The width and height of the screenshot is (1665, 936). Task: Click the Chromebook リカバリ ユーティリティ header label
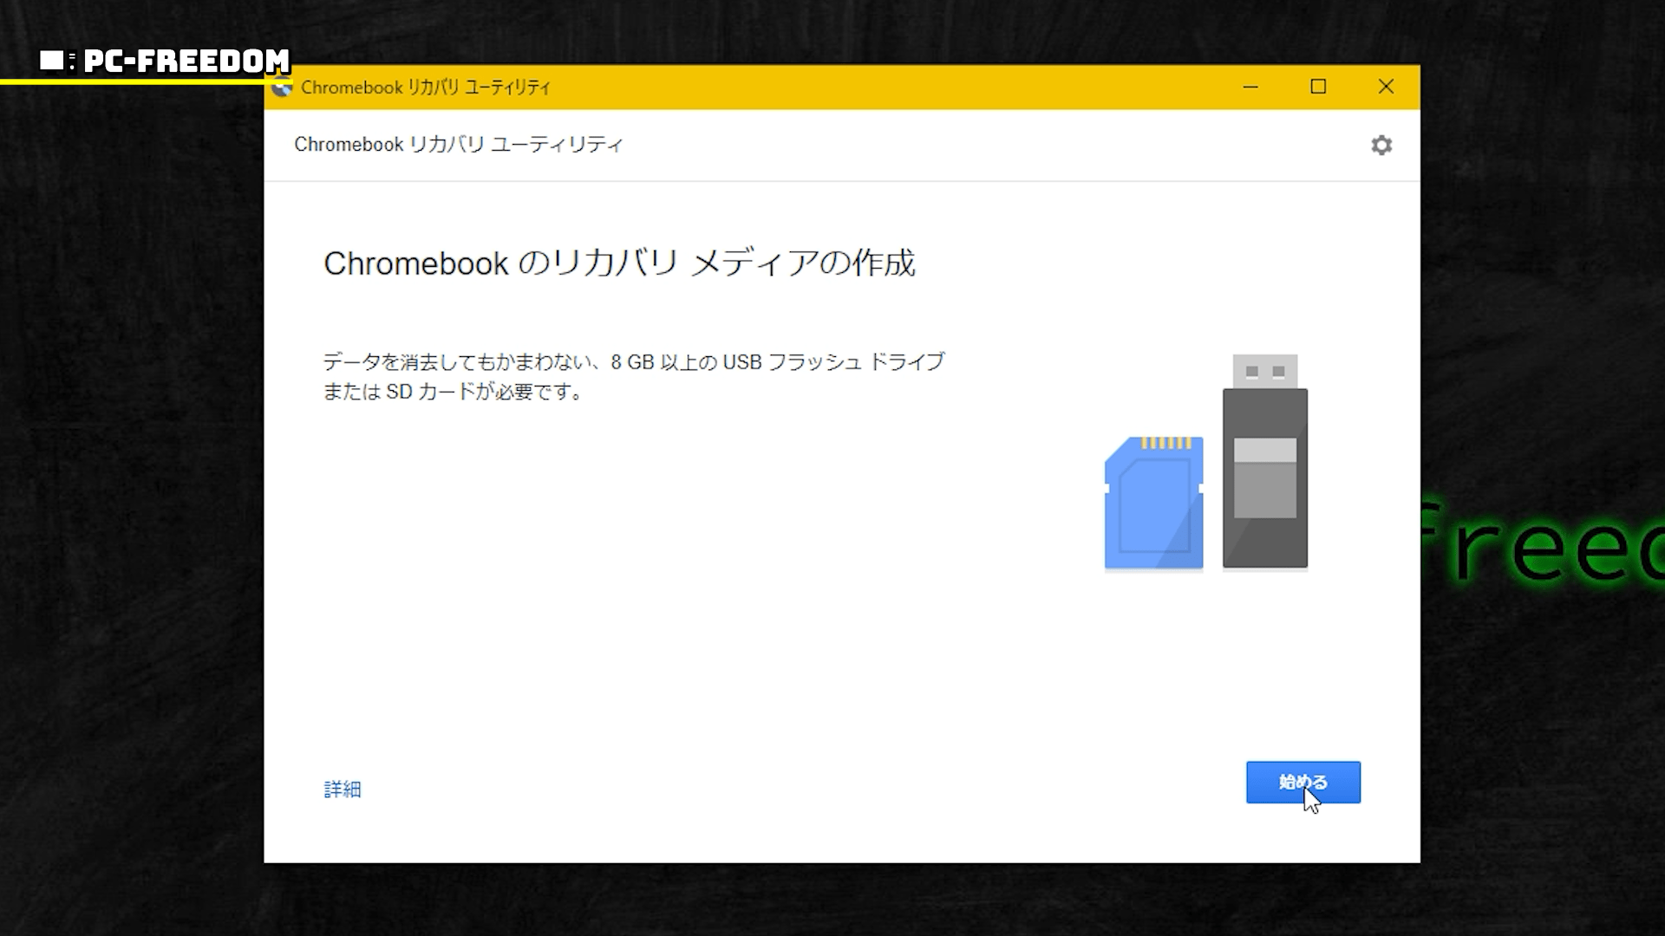click(x=458, y=145)
